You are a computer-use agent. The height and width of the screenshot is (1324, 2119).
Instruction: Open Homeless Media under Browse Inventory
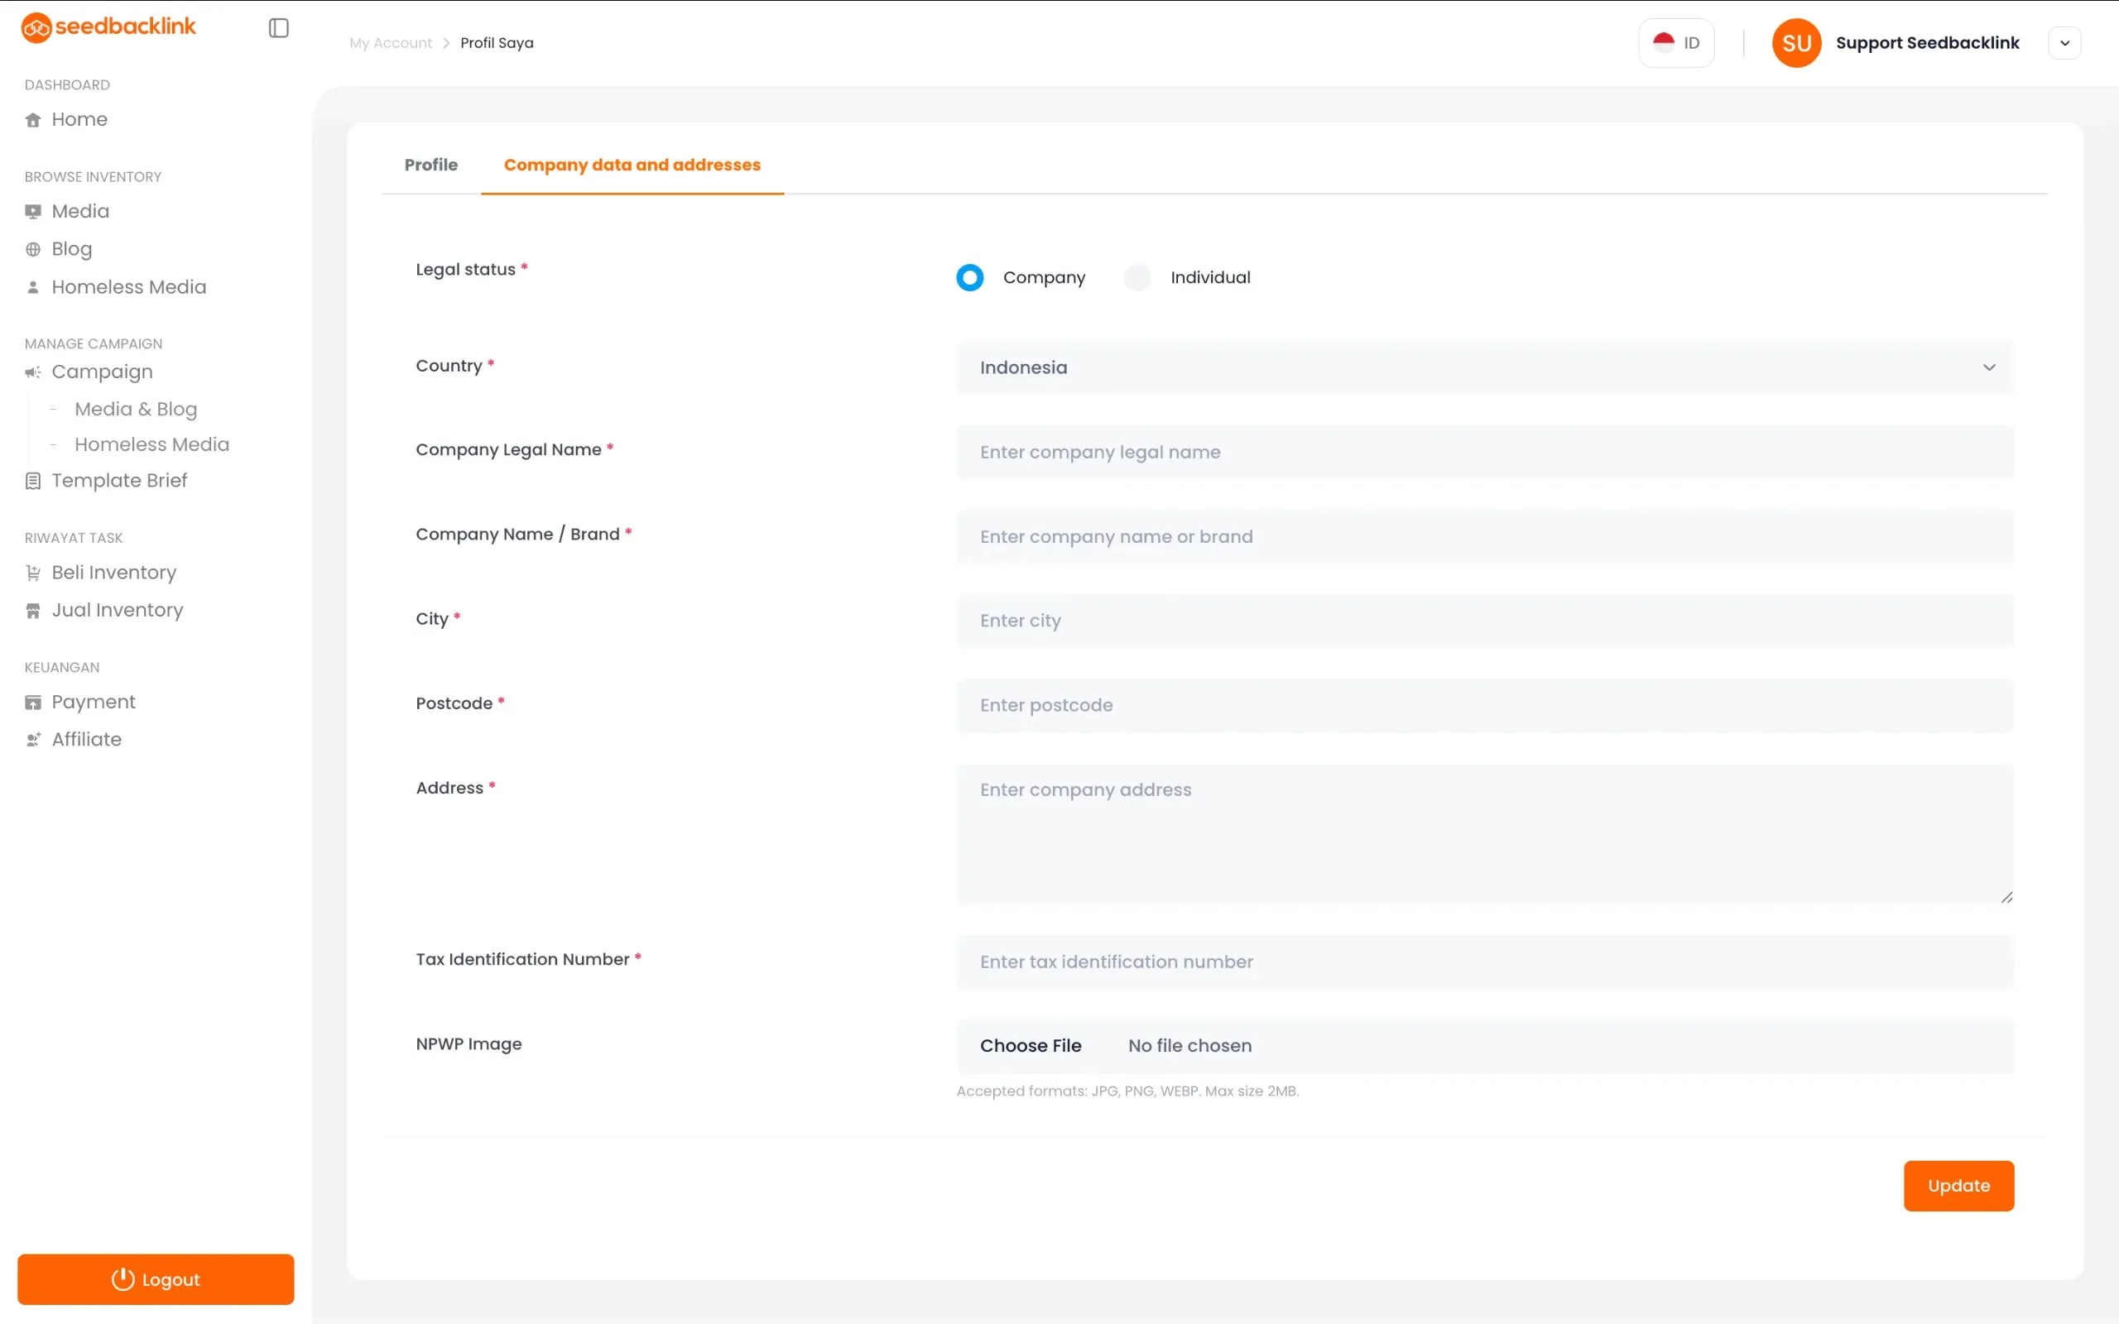pyautogui.click(x=129, y=286)
